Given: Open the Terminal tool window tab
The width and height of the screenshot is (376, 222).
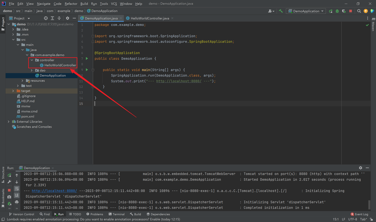Looking at the screenshot, I should [116, 214].
